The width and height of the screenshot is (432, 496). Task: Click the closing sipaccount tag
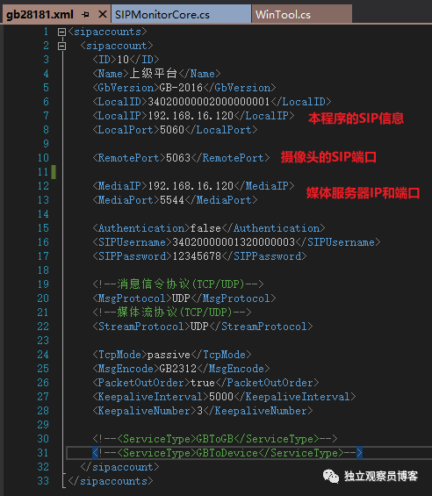click(x=119, y=467)
